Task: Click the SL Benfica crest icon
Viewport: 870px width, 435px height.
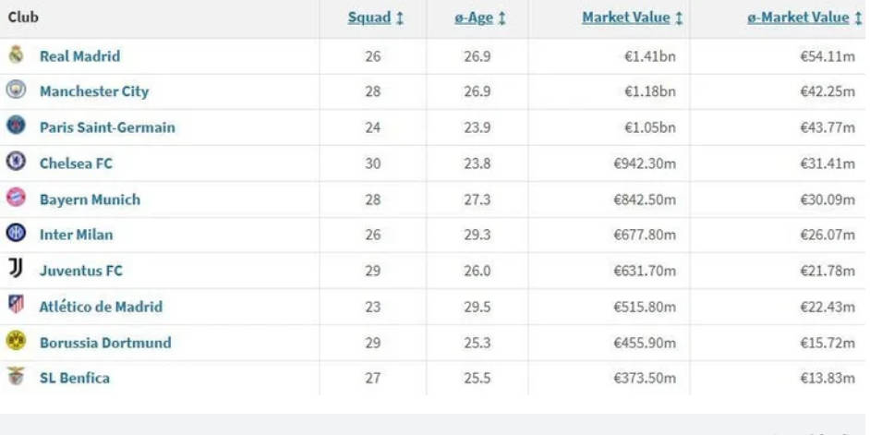Action: tap(16, 376)
